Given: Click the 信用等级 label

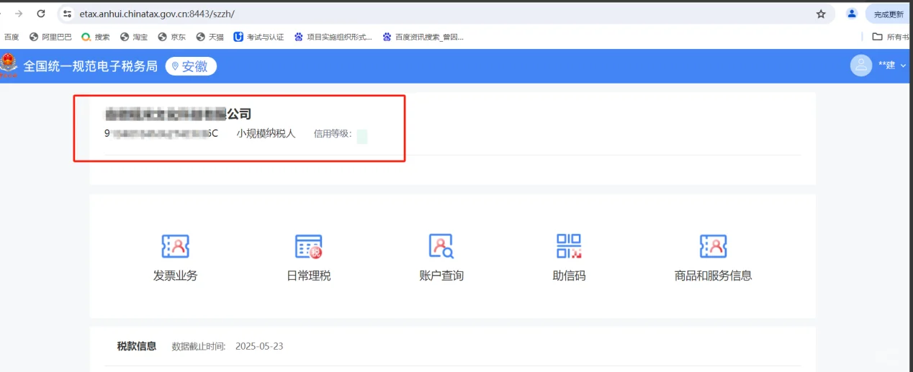Looking at the screenshot, I should 333,134.
